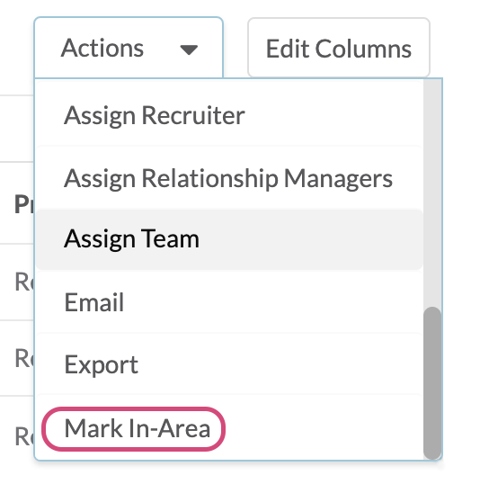The height and width of the screenshot is (484, 480).
Task: Click the Actions dropdown caret arrow
Action: (189, 49)
